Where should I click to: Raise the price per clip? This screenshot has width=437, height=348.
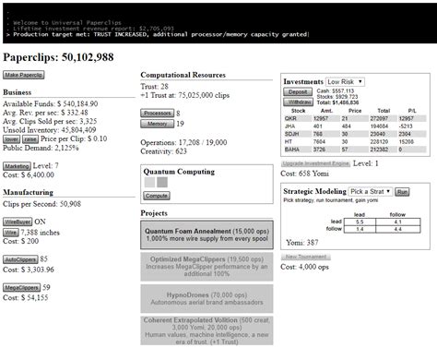click(x=30, y=139)
